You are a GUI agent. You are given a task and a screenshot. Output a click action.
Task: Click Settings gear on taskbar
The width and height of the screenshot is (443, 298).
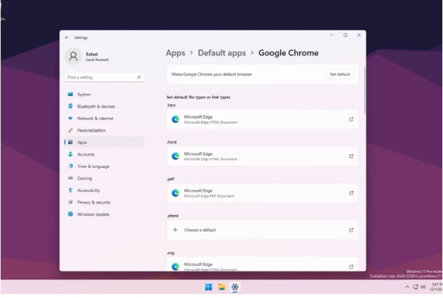(235, 287)
